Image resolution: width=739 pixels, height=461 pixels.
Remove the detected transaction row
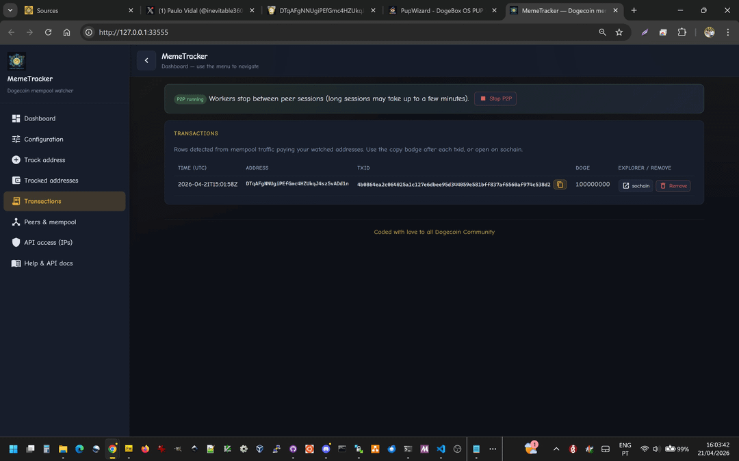[x=673, y=186]
